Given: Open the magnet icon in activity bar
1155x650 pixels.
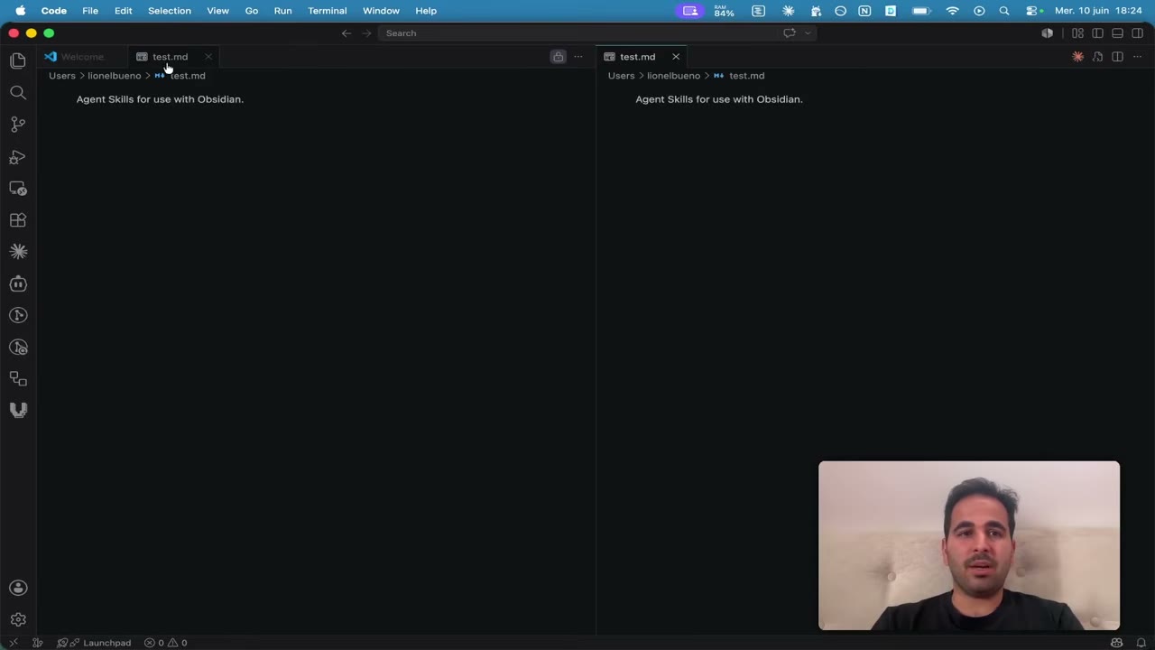Looking at the screenshot, I should (x=18, y=410).
